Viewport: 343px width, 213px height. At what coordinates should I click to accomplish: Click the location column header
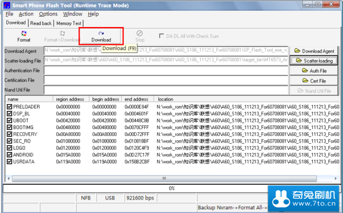(x=247, y=99)
